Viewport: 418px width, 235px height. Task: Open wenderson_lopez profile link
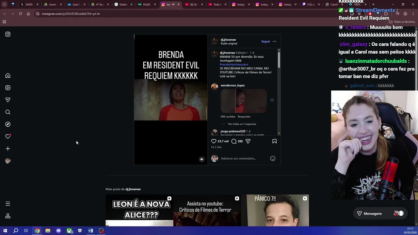click(233, 86)
